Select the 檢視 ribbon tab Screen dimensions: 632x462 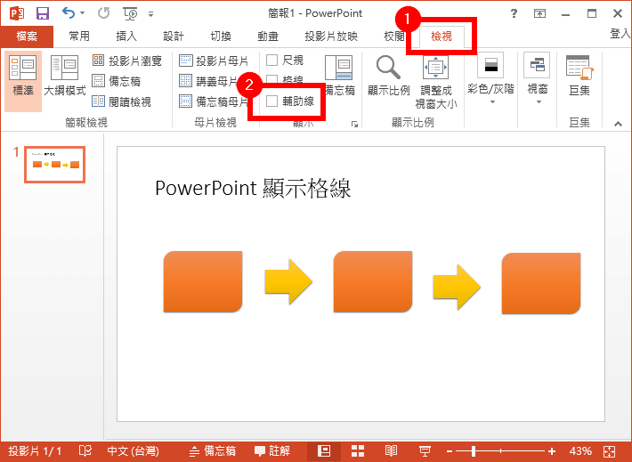[442, 36]
